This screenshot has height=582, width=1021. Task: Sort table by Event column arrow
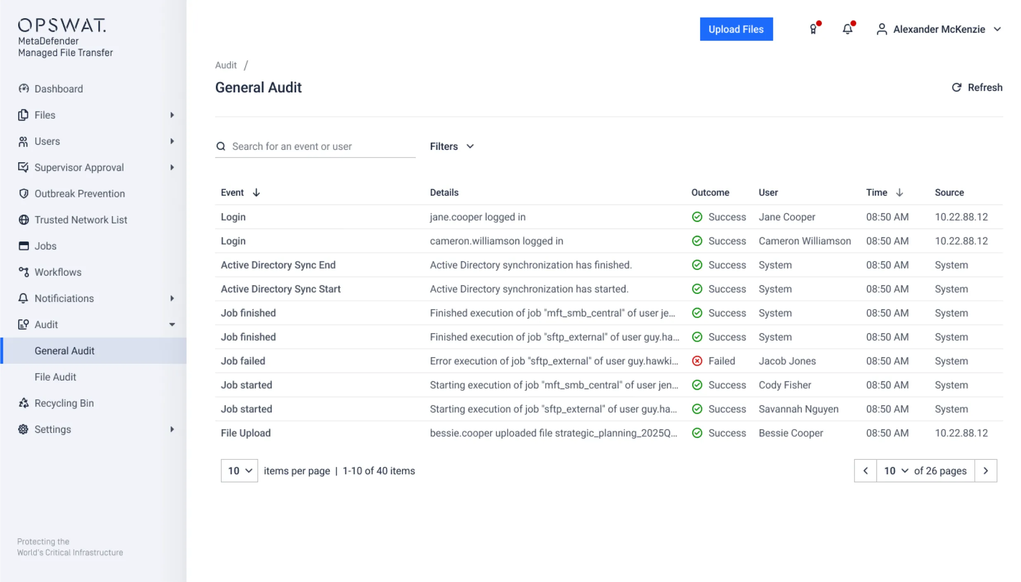[x=256, y=193]
